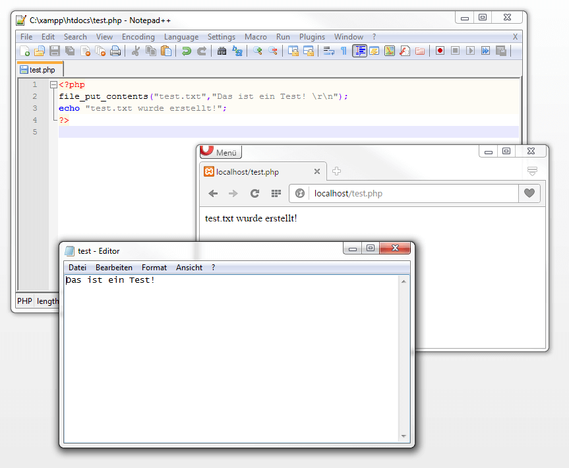Click the Redo arrow icon
The width and height of the screenshot is (569, 468).
(202, 51)
